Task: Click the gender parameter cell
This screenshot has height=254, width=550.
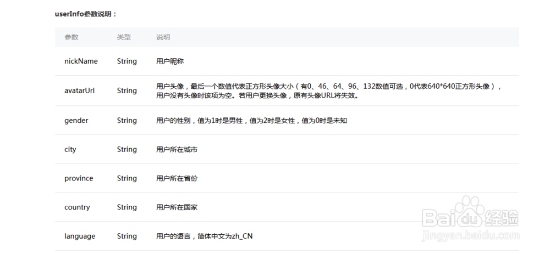Action: (x=76, y=121)
